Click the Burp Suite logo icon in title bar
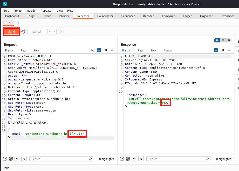239x171 pixels. 5,4
